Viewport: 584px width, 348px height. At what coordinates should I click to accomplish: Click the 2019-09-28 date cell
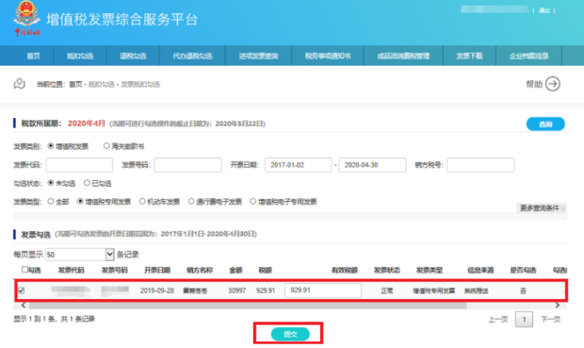(x=157, y=290)
